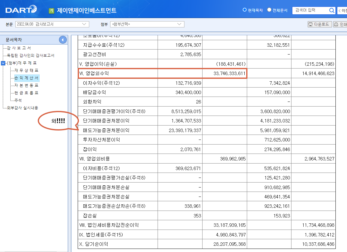
Task: Click value 8,513,259,015
Action: pyautogui.click(x=186, y=111)
